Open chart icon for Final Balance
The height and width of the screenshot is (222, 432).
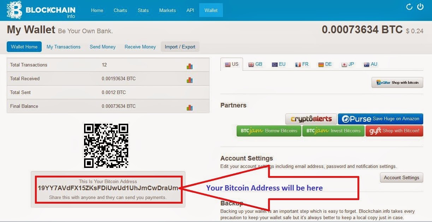pyautogui.click(x=190, y=107)
